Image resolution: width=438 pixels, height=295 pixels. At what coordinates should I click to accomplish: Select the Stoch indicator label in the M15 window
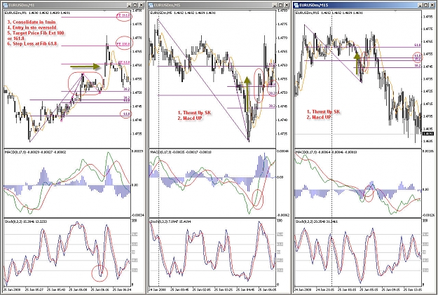[x=316, y=221]
